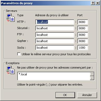Focus the HTTP proxy address field

pyautogui.click(x=55, y=22)
